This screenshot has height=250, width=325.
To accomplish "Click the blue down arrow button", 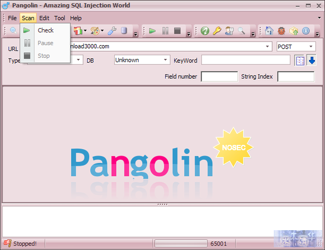I will pos(312,60).
